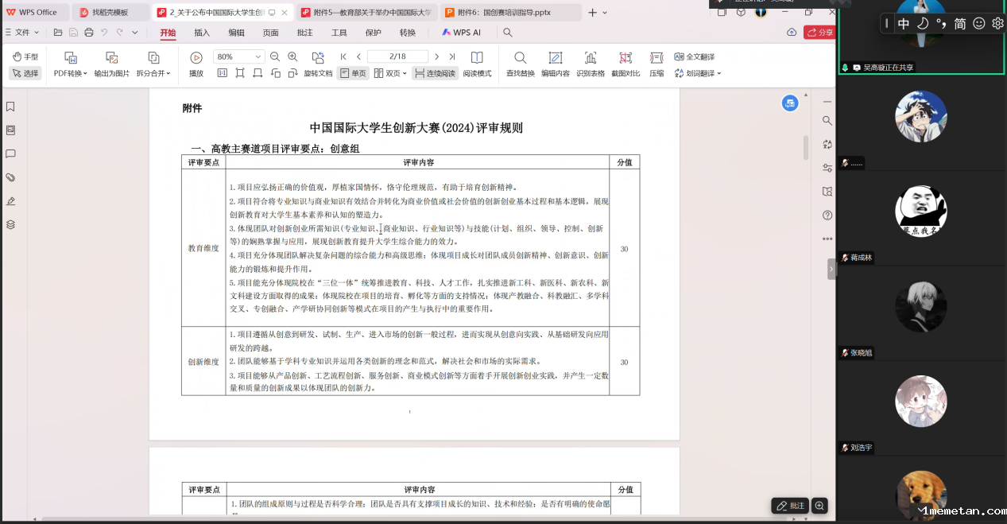Screen dimensions: 1007x524
Task: Click the 批注 button at bottom right
Action: pos(790,506)
